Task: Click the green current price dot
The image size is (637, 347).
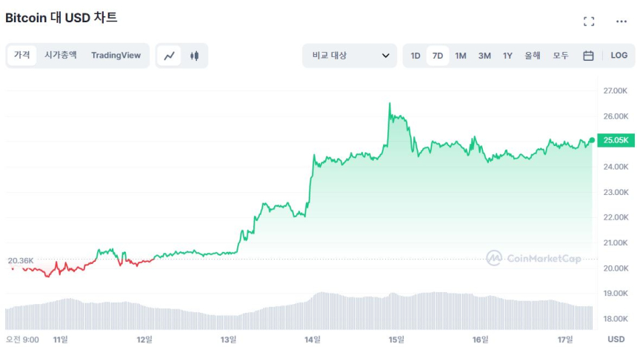Action: (x=592, y=140)
